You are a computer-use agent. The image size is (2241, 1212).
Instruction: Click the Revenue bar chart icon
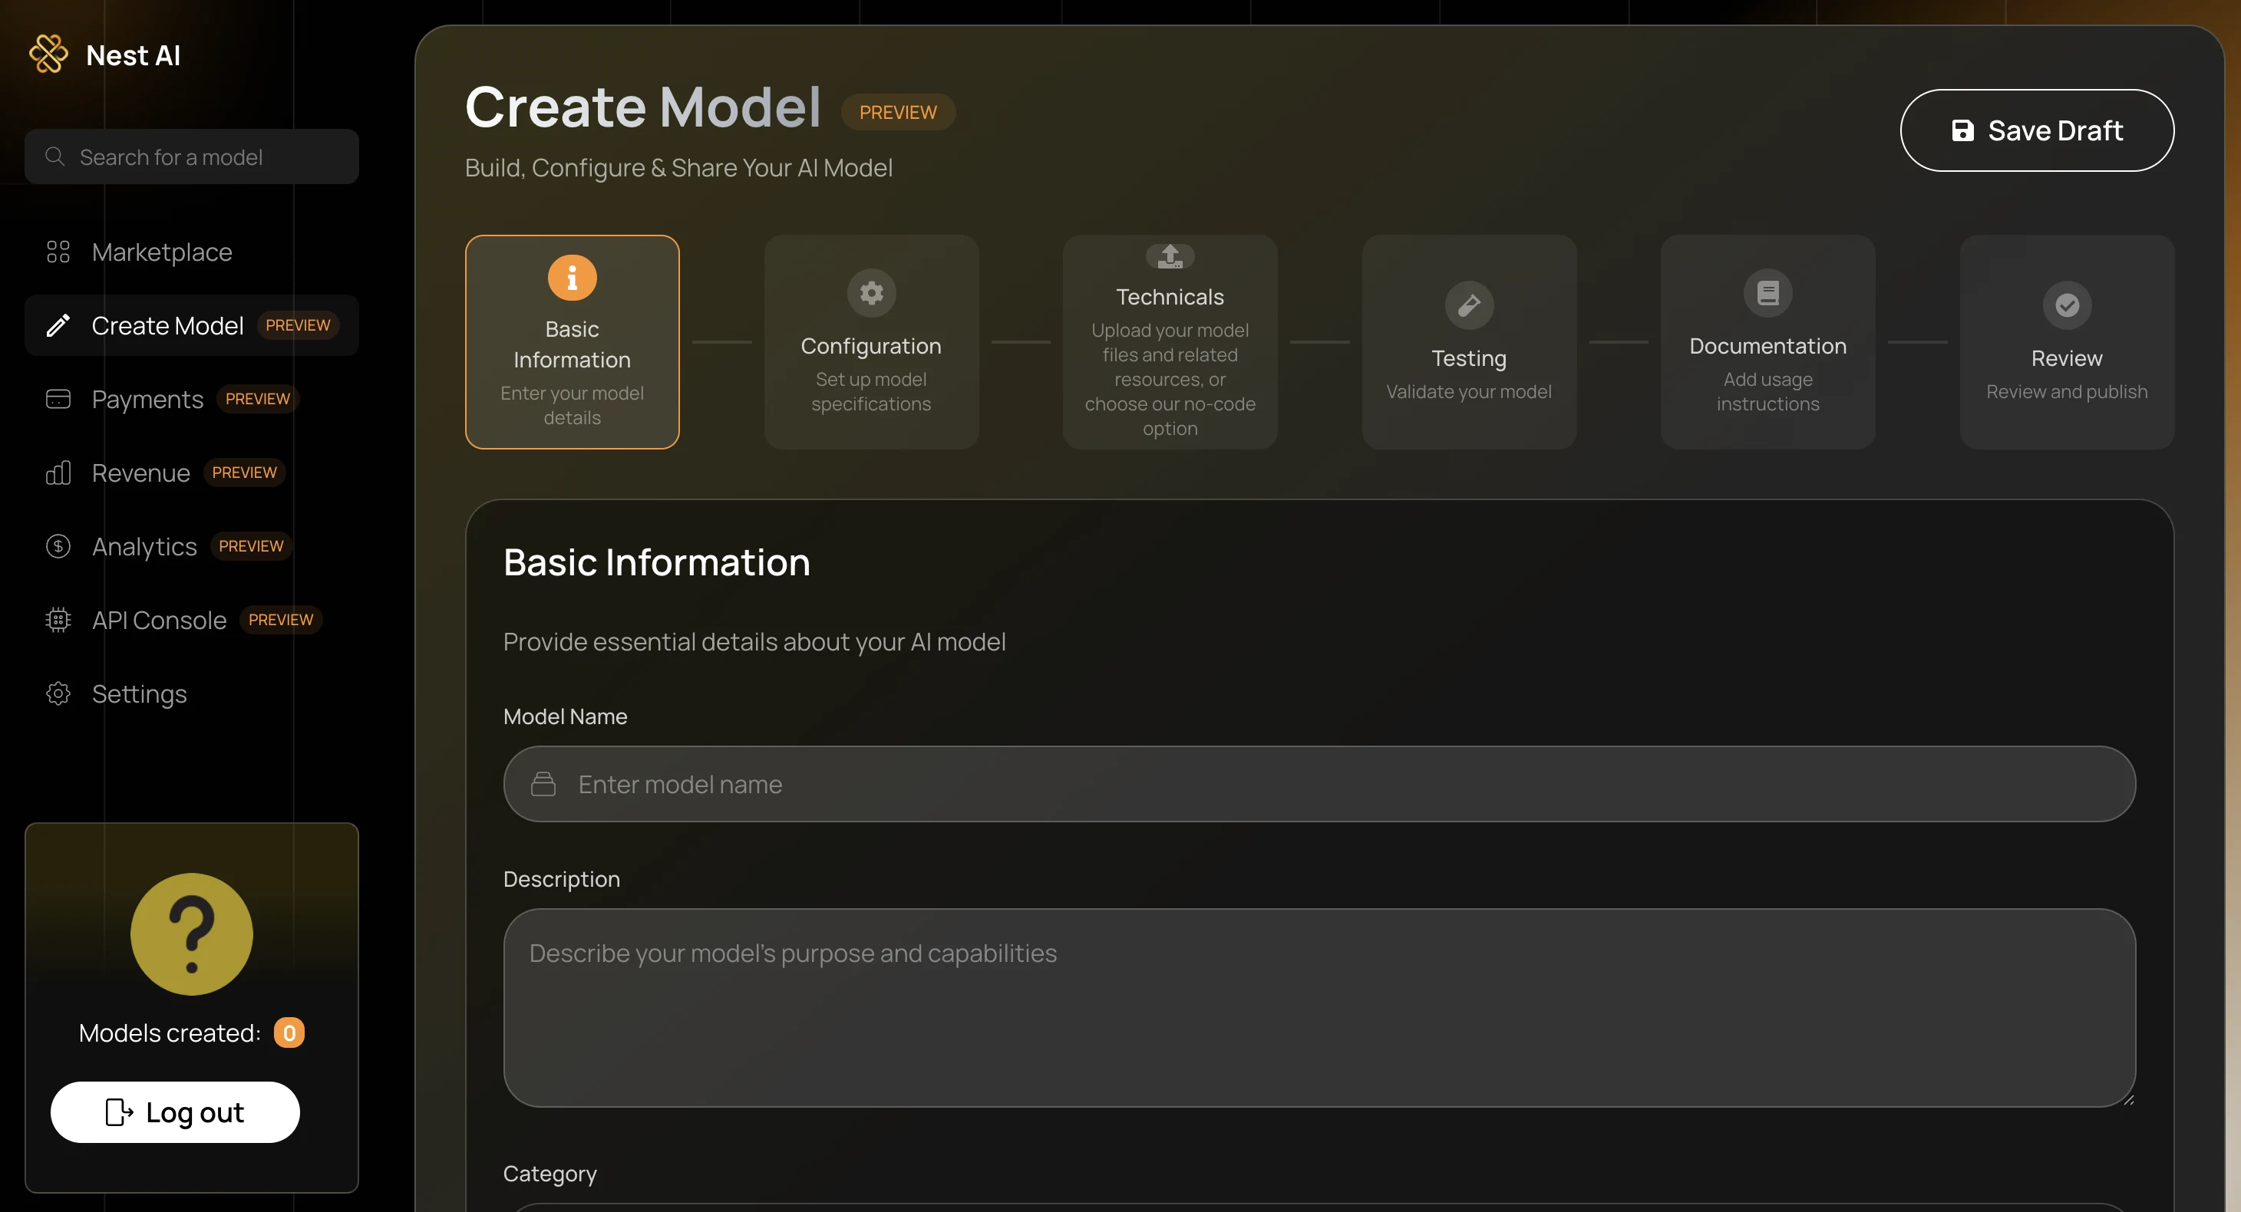tap(58, 473)
